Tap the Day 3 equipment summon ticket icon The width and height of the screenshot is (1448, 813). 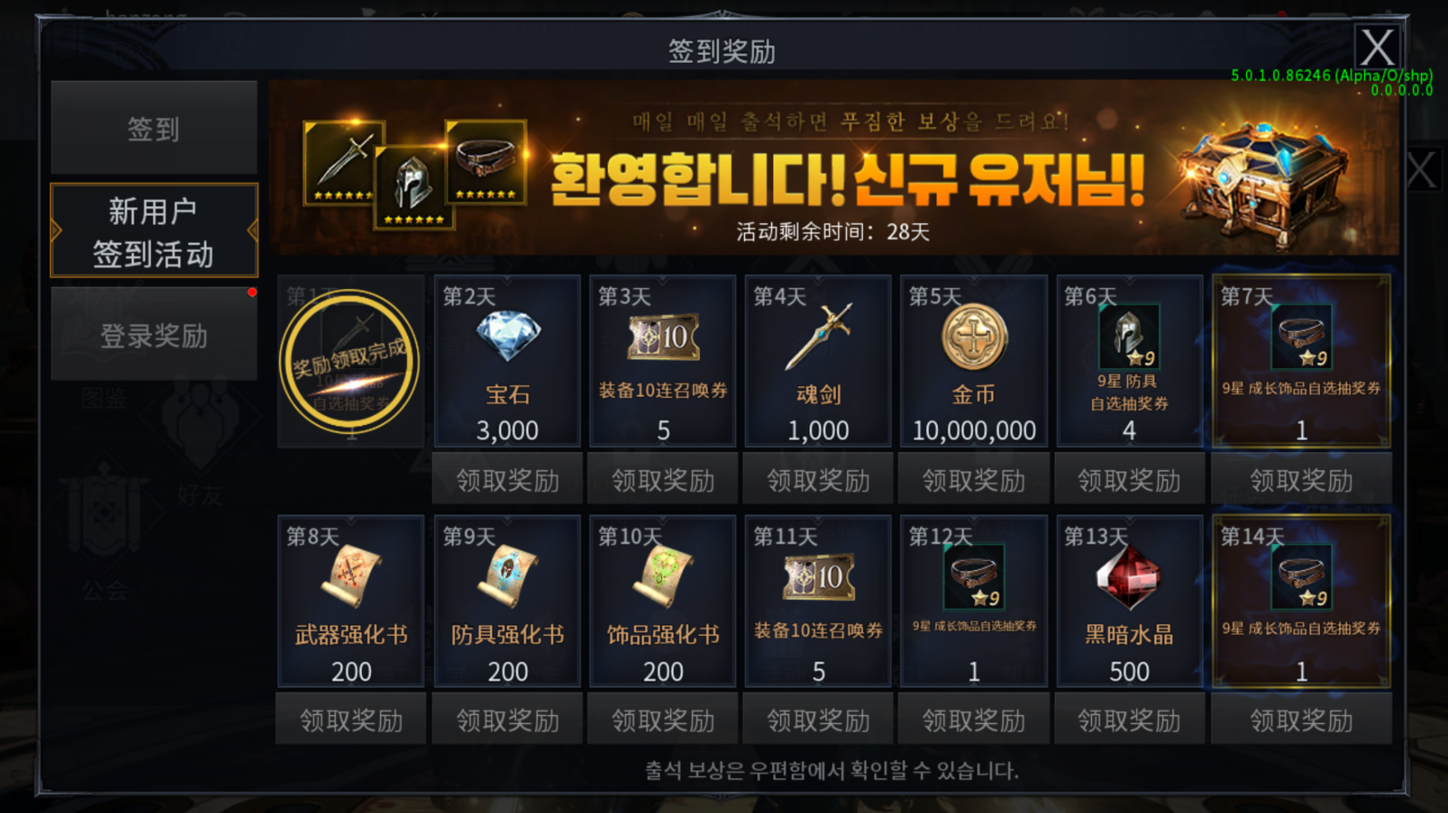[663, 336]
